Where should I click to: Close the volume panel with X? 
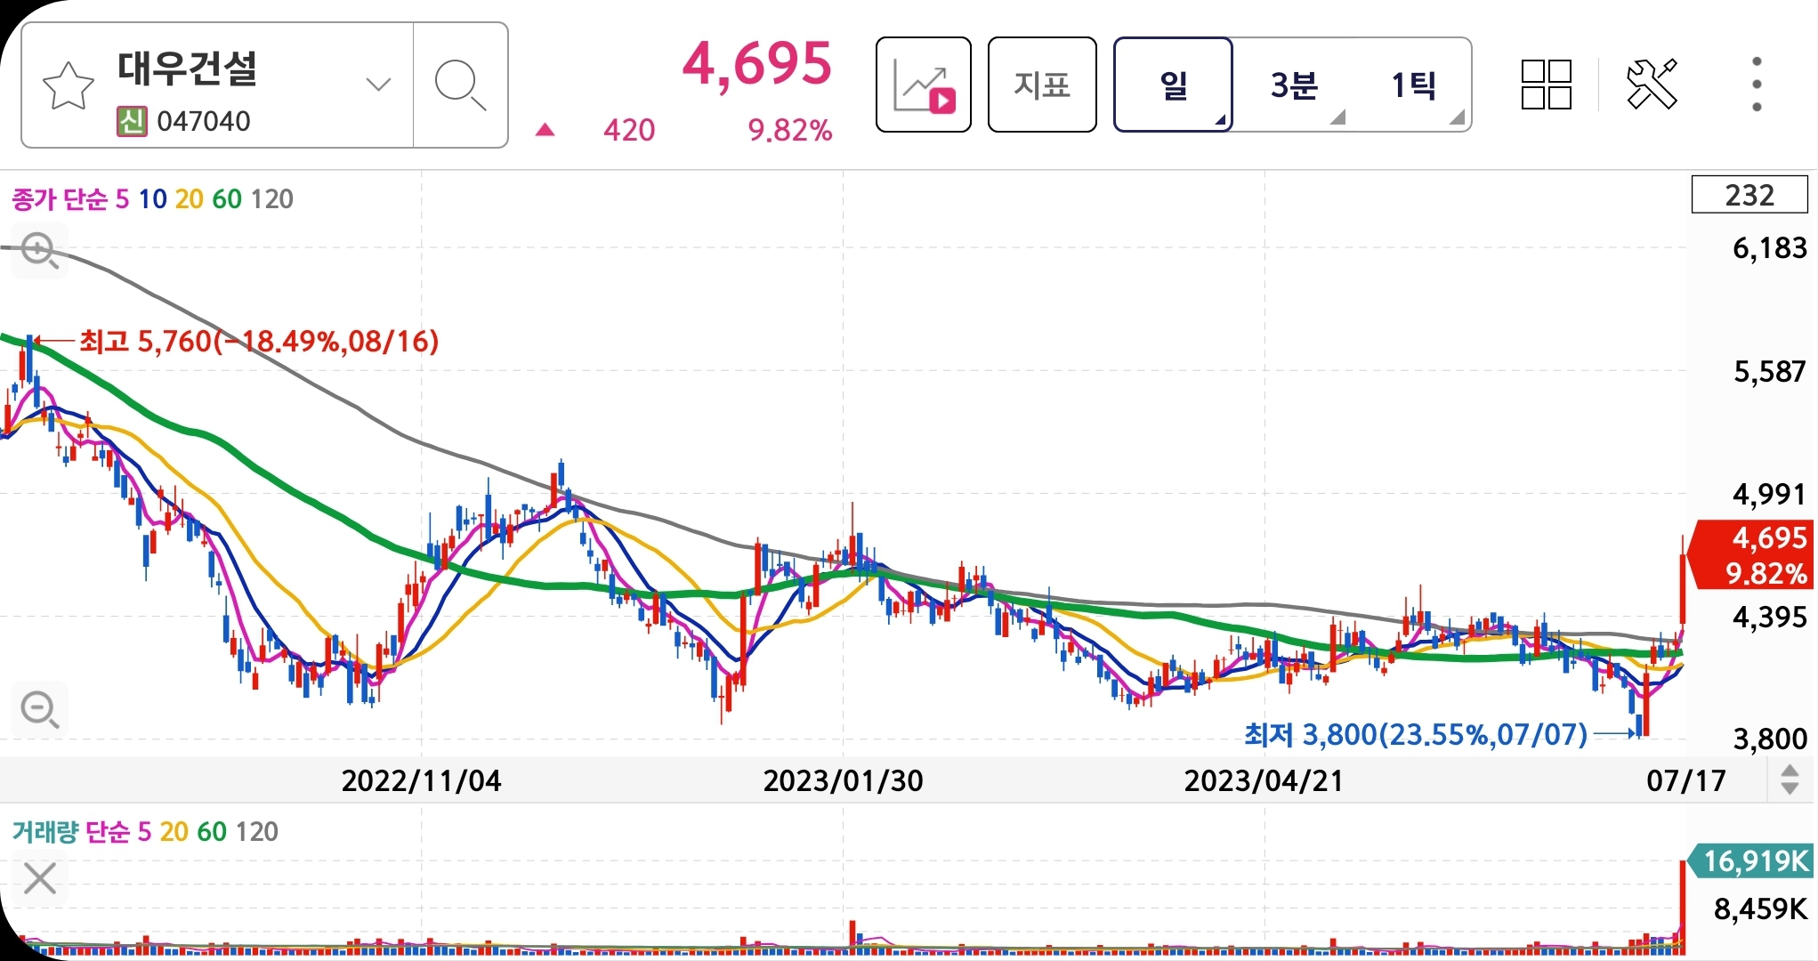coord(40,878)
